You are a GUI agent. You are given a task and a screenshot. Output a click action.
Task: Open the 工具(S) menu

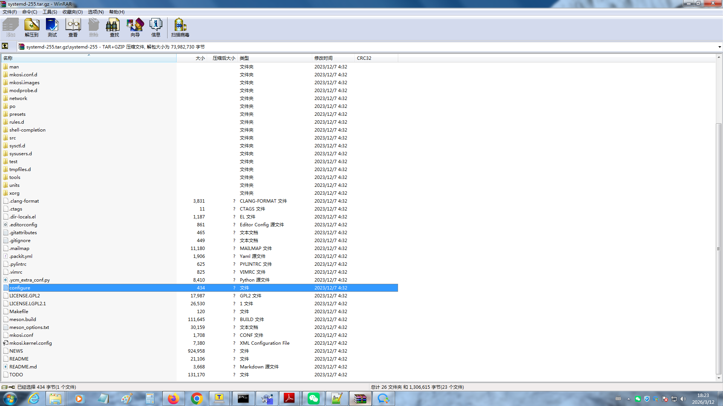(x=50, y=12)
